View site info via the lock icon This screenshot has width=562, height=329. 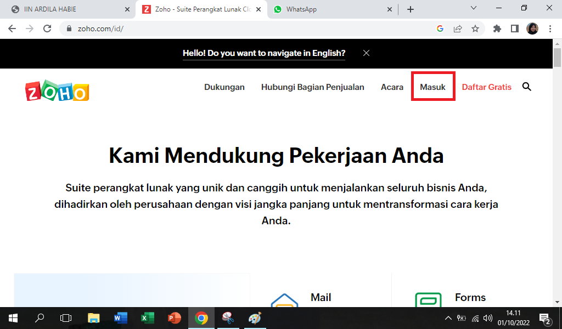click(x=69, y=29)
